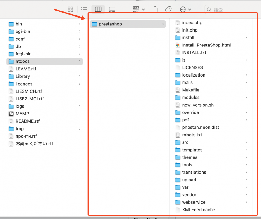Click robots.txt file icon

pyautogui.click(x=178, y=135)
